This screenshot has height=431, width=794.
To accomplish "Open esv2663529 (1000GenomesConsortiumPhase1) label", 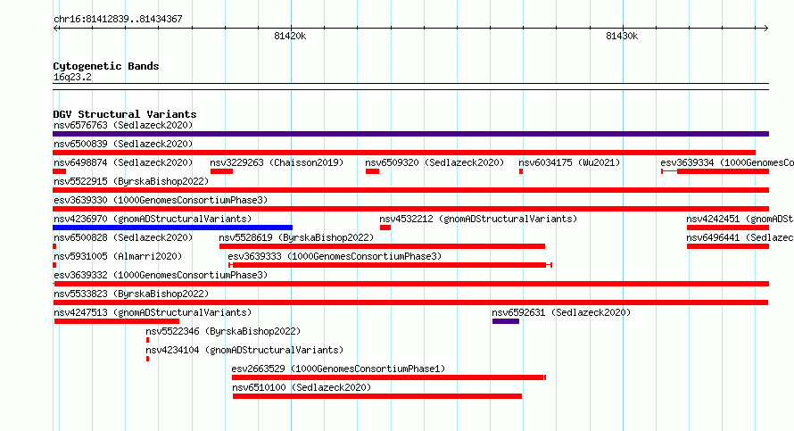I will [x=338, y=369].
